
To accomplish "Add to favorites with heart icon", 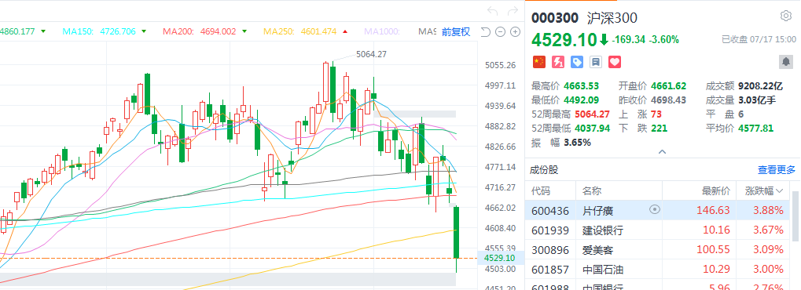I will (x=615, y=62).
